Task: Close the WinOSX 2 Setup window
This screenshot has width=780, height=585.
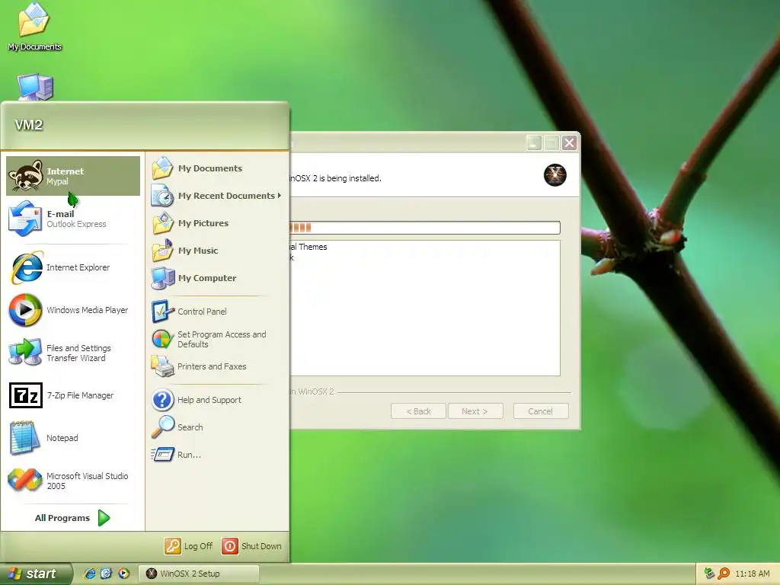Action: coord(570,143)
